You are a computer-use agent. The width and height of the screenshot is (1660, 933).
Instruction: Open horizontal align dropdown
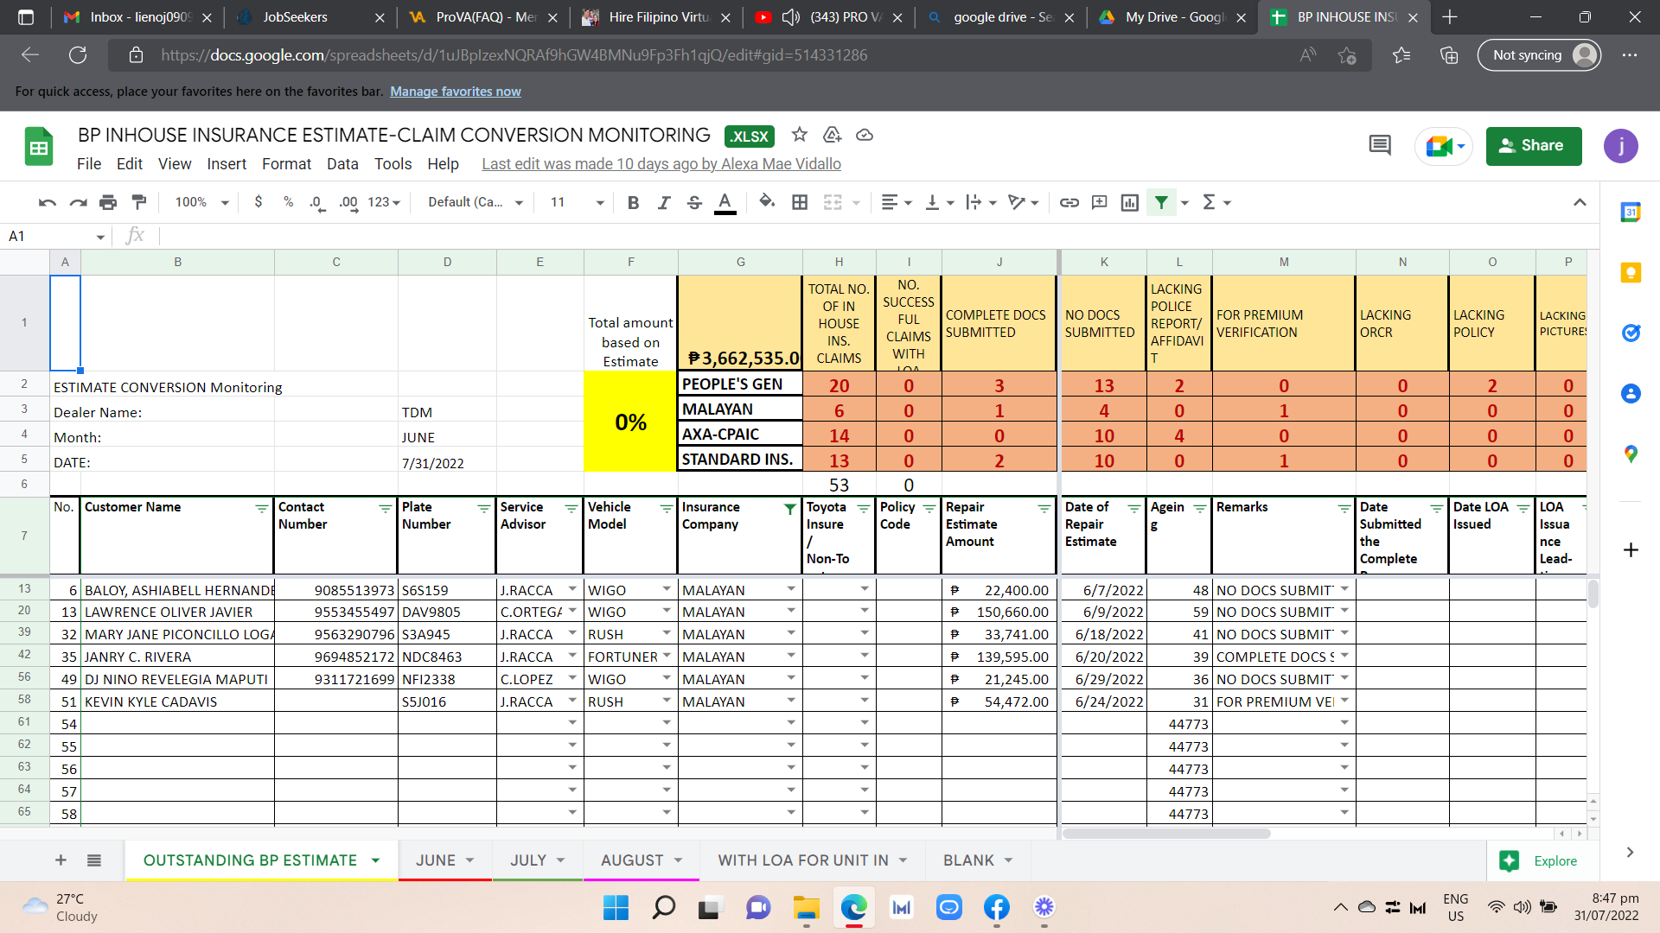point(896,202)
